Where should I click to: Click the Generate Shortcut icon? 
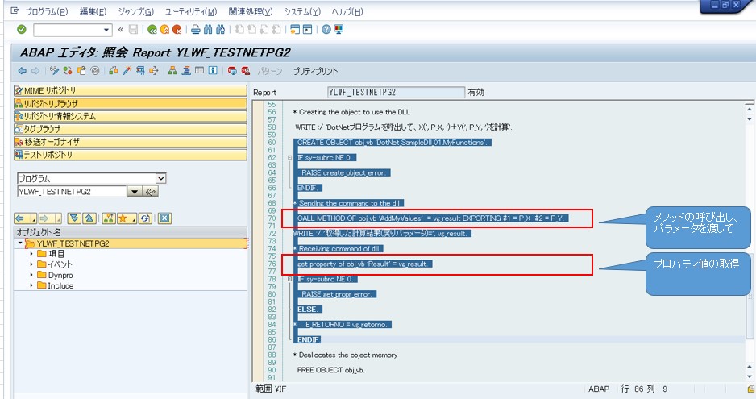[x=307, y=30]
